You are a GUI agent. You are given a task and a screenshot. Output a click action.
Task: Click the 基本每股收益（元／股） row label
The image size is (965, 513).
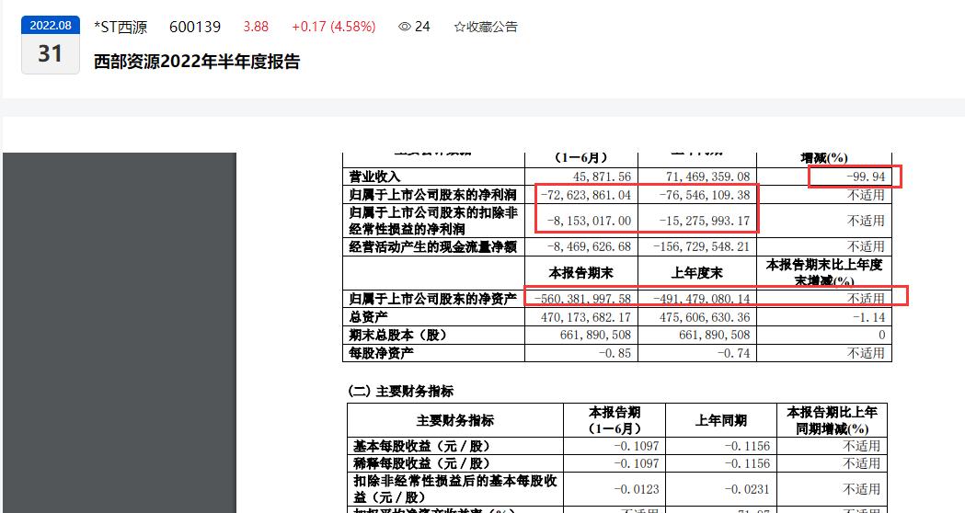click(421, 446)
